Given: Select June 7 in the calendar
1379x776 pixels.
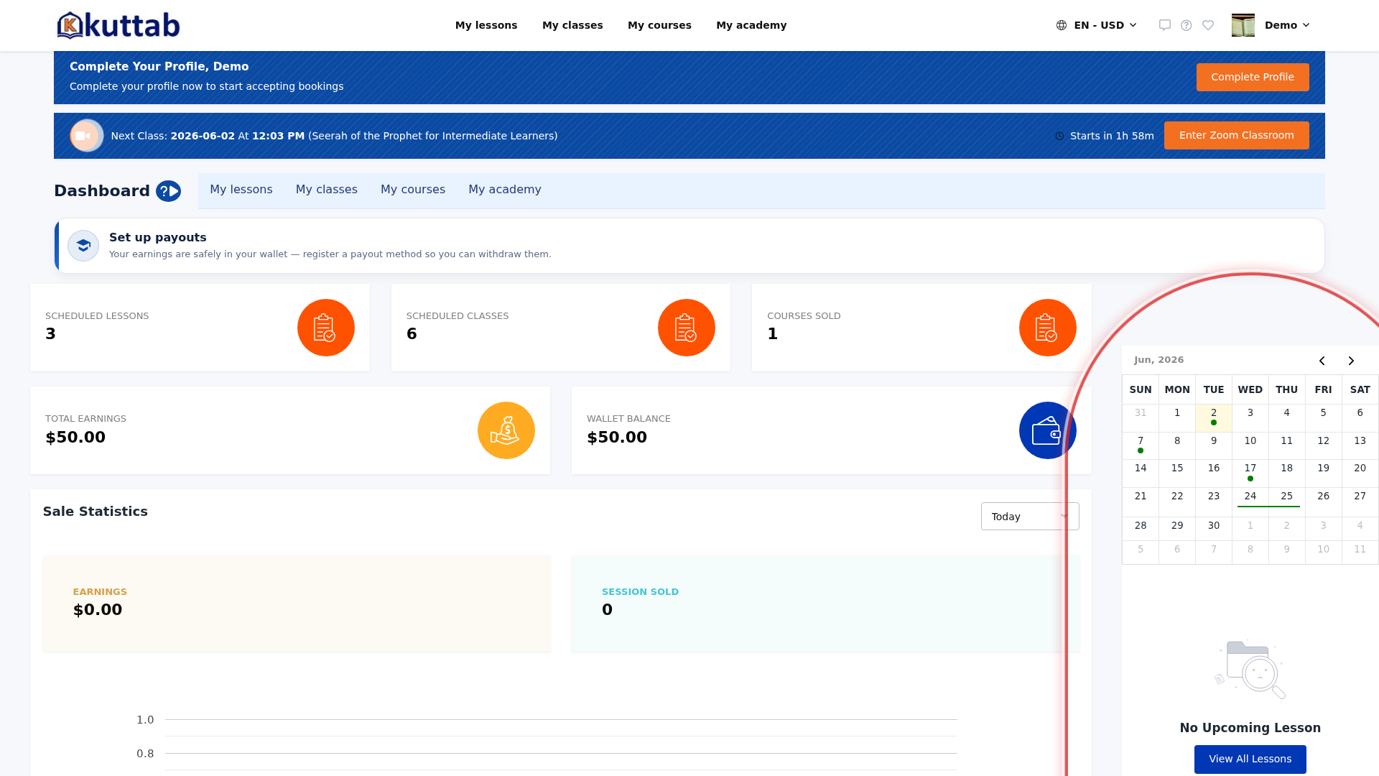Looking at the screenshot, I should pyautogui.click(x=1141, y=445).
